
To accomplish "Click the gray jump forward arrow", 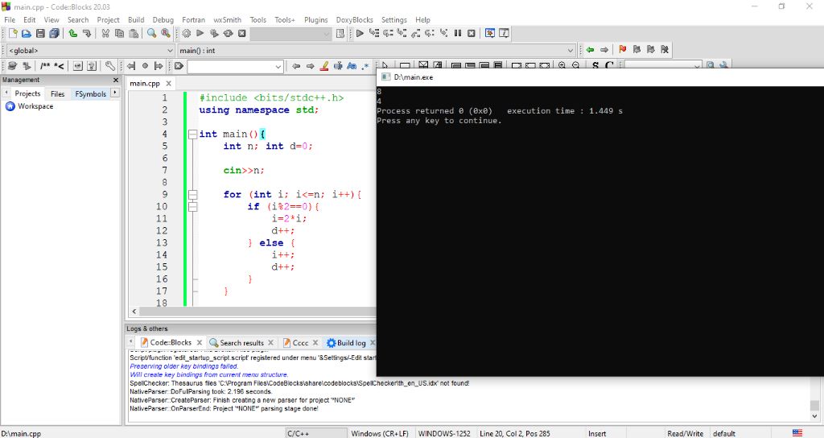I will click(x=604, y=49).
